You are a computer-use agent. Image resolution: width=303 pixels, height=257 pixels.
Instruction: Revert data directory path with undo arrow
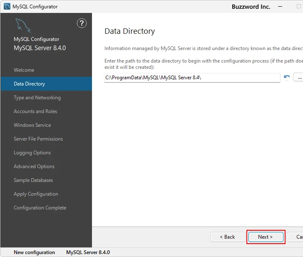[287, 77]
